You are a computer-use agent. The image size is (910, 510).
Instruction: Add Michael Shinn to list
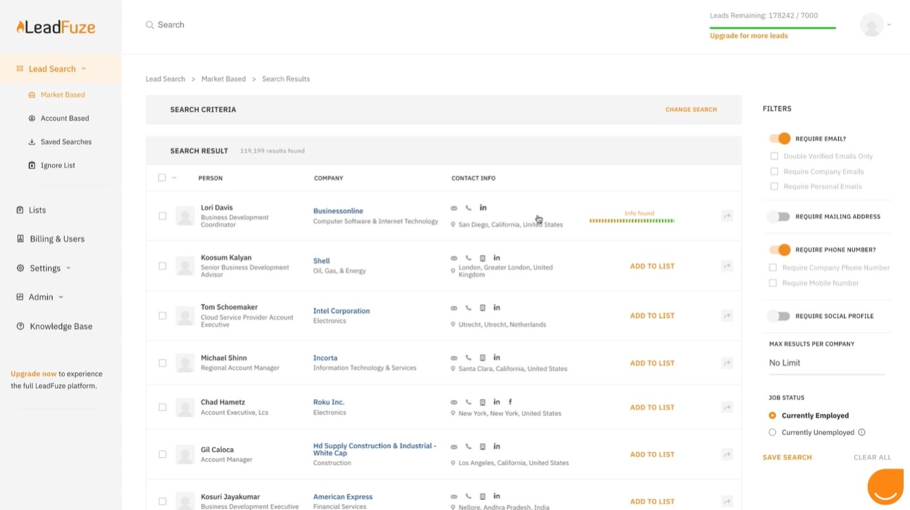pyautogui.click(x=652, y=363)
